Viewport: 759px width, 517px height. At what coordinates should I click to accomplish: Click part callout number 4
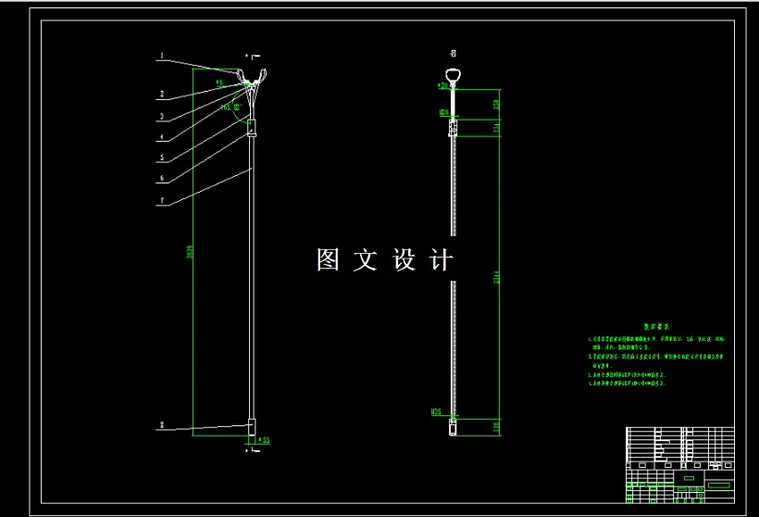tap(162, 137)
